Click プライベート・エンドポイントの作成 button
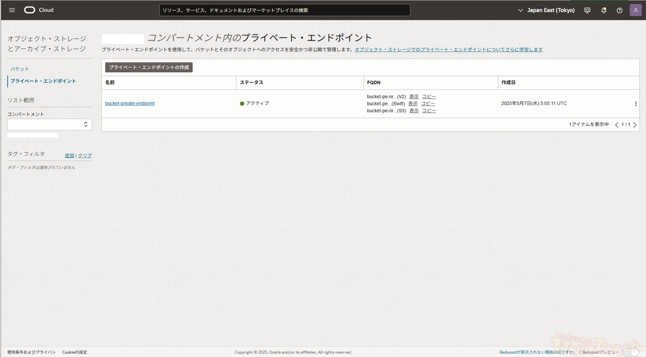646x357 pixels. (x=148, y=67)
